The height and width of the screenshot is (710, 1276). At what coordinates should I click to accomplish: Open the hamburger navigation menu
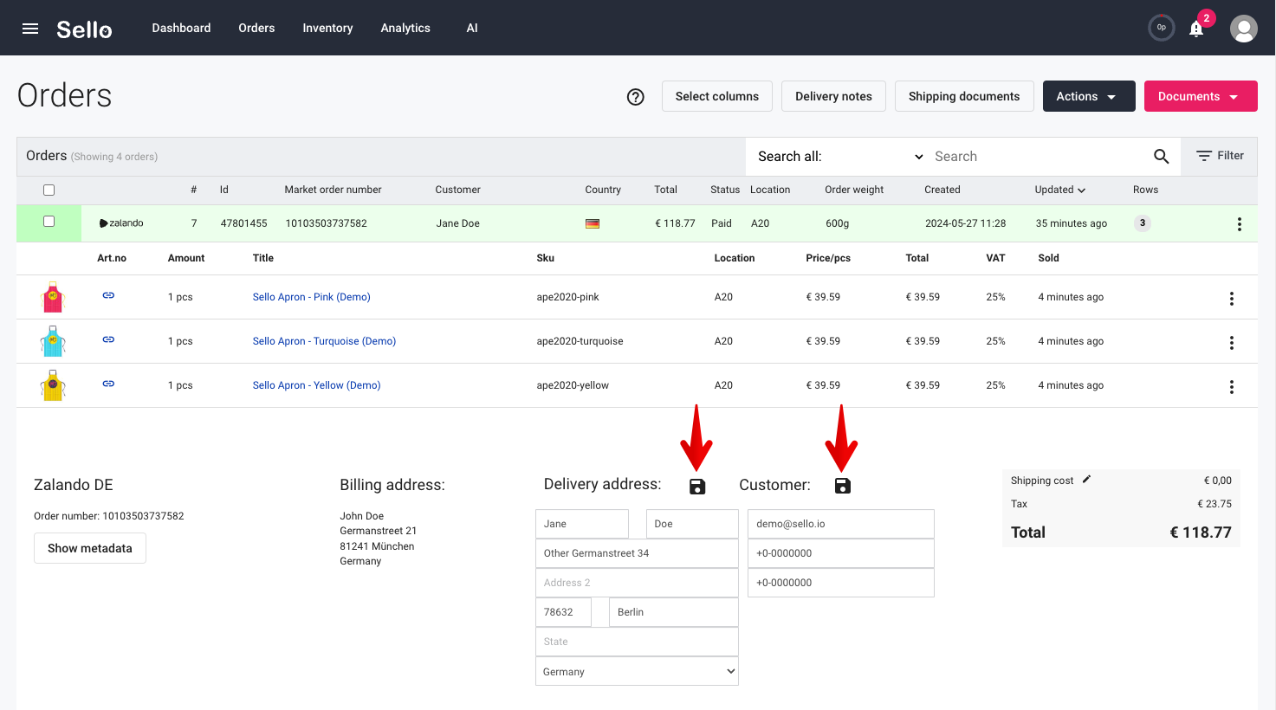pos(30,29)
